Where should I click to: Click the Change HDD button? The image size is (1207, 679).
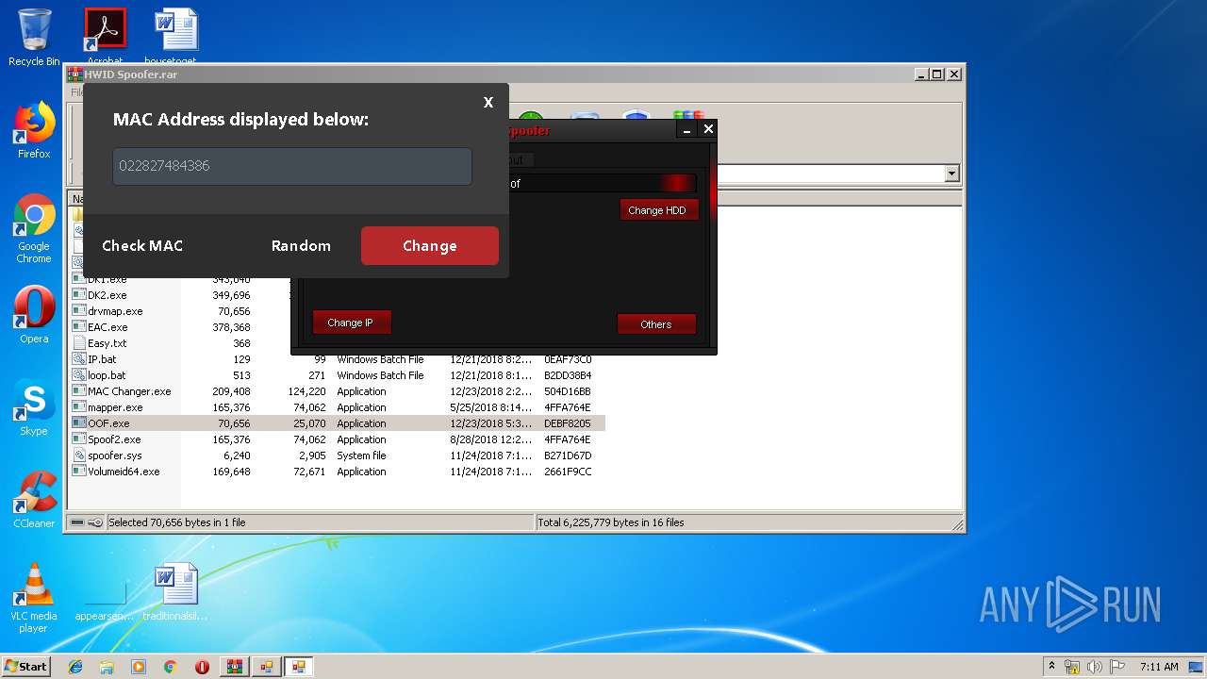(x=658, y=209)
